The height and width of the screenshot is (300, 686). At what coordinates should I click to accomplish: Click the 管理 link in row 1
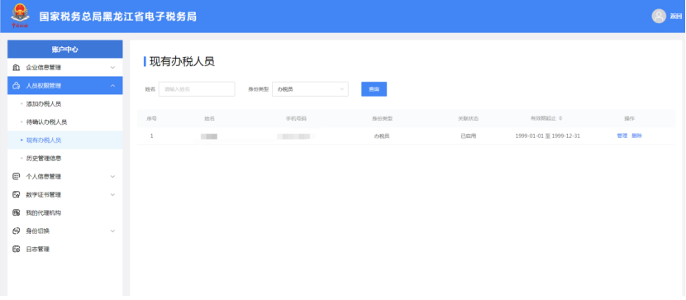[x=622, y=136]
